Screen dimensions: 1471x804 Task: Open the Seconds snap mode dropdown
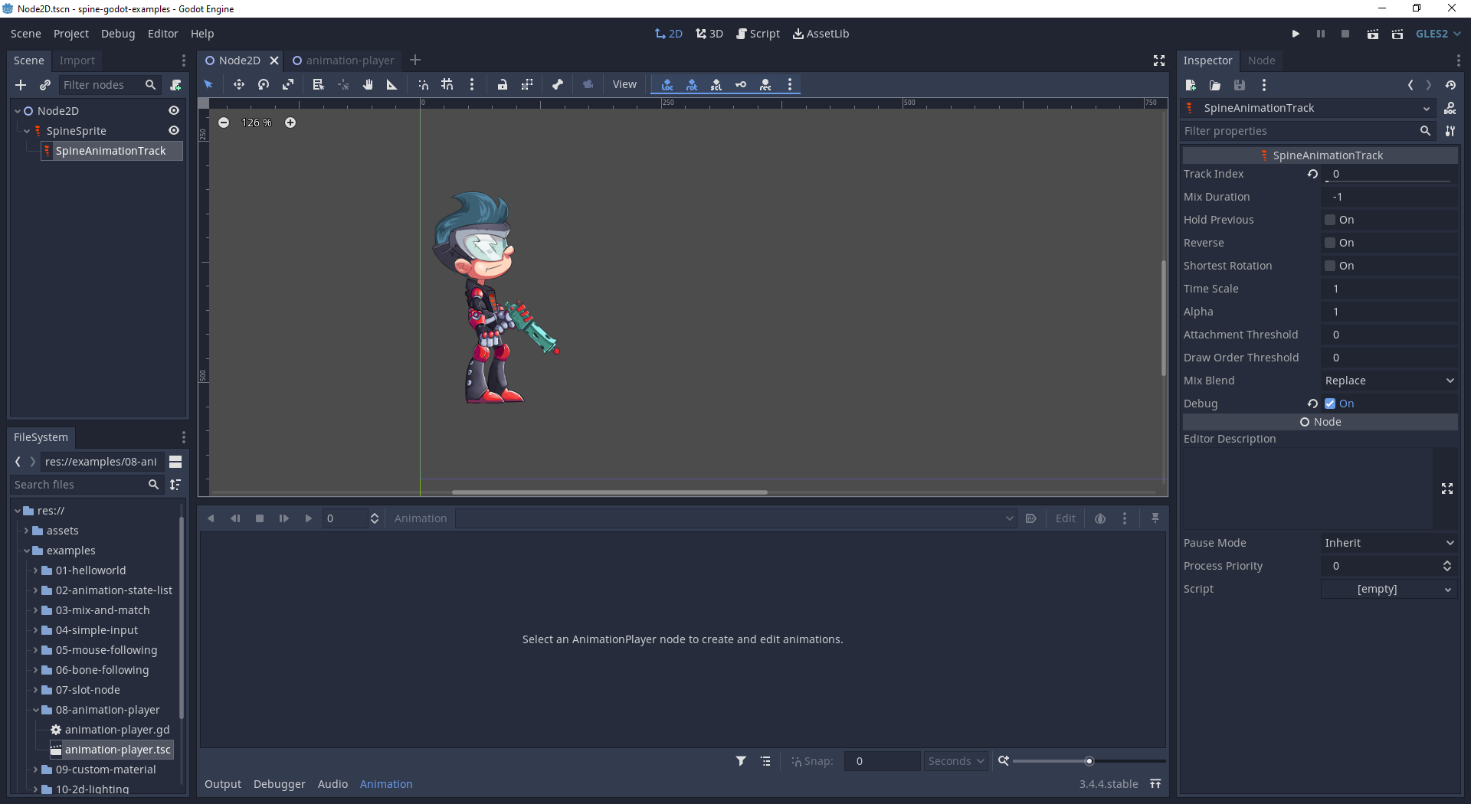[955, 761]
